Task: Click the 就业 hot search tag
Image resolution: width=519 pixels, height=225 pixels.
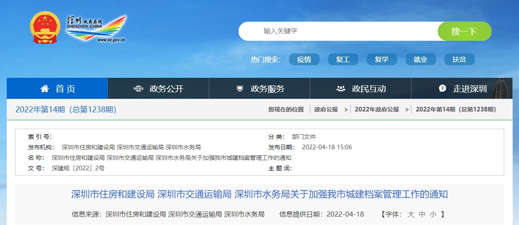Action: click(420, 60)
